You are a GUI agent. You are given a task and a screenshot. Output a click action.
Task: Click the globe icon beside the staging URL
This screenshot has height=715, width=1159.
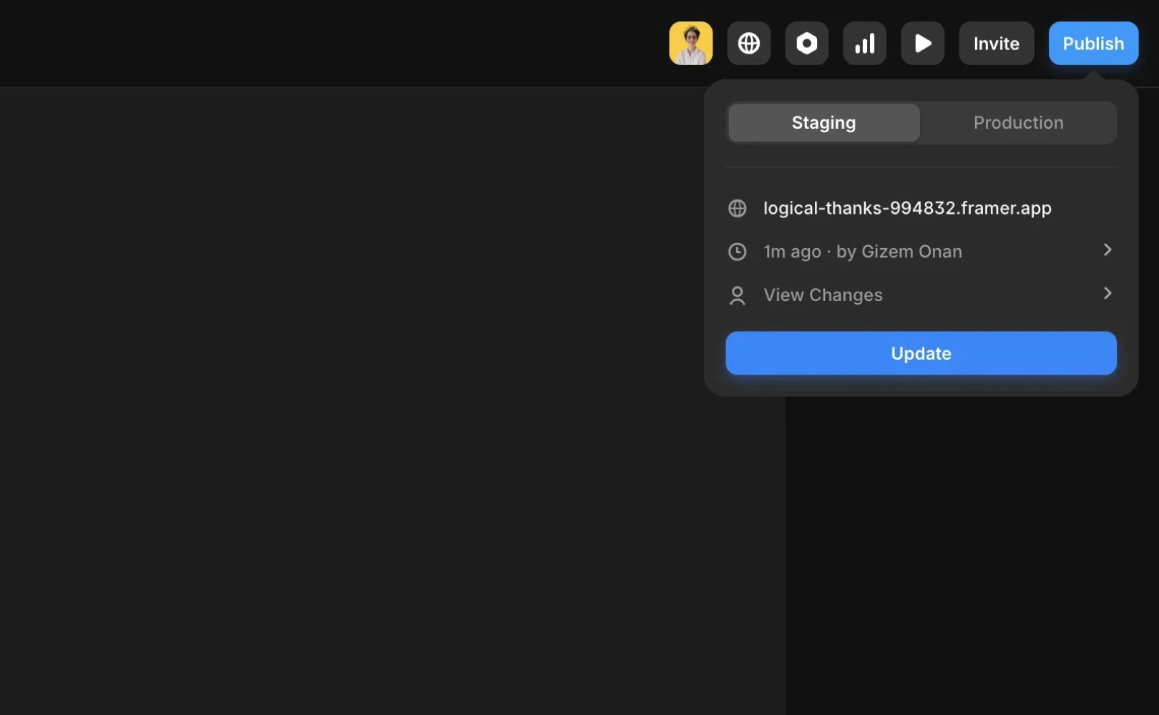tap(737, 208)
